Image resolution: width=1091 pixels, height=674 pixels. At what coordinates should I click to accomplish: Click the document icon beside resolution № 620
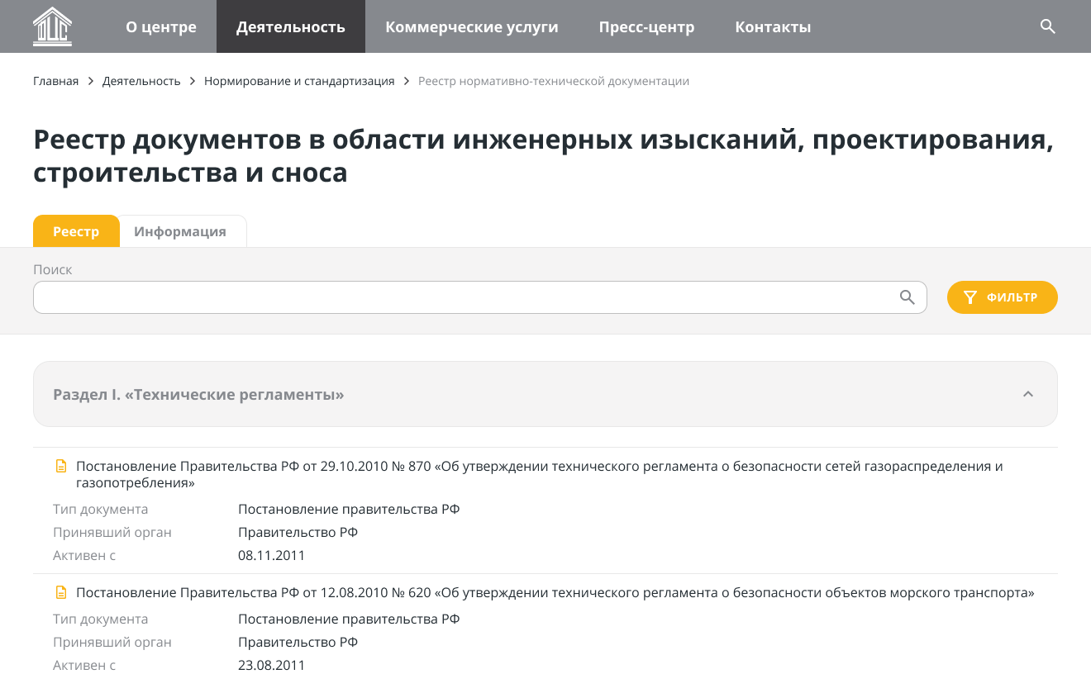click(60, 593)
